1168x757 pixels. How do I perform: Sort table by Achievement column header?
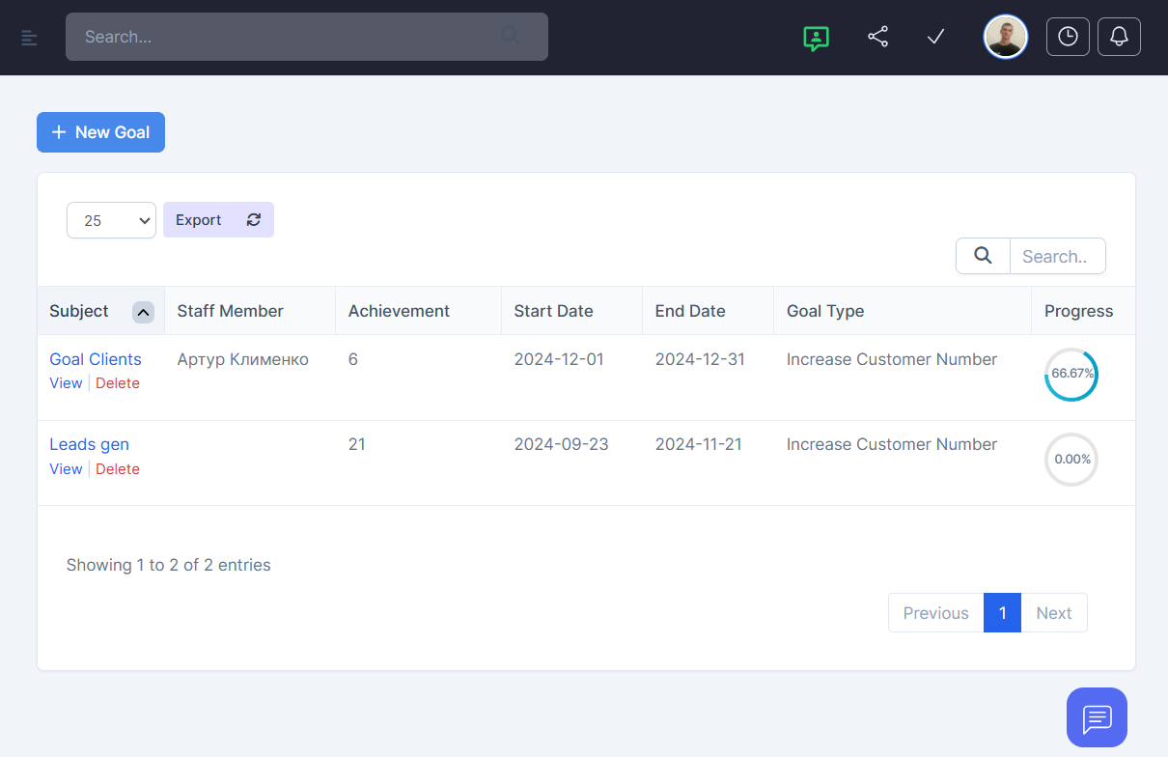pos(399,311)
